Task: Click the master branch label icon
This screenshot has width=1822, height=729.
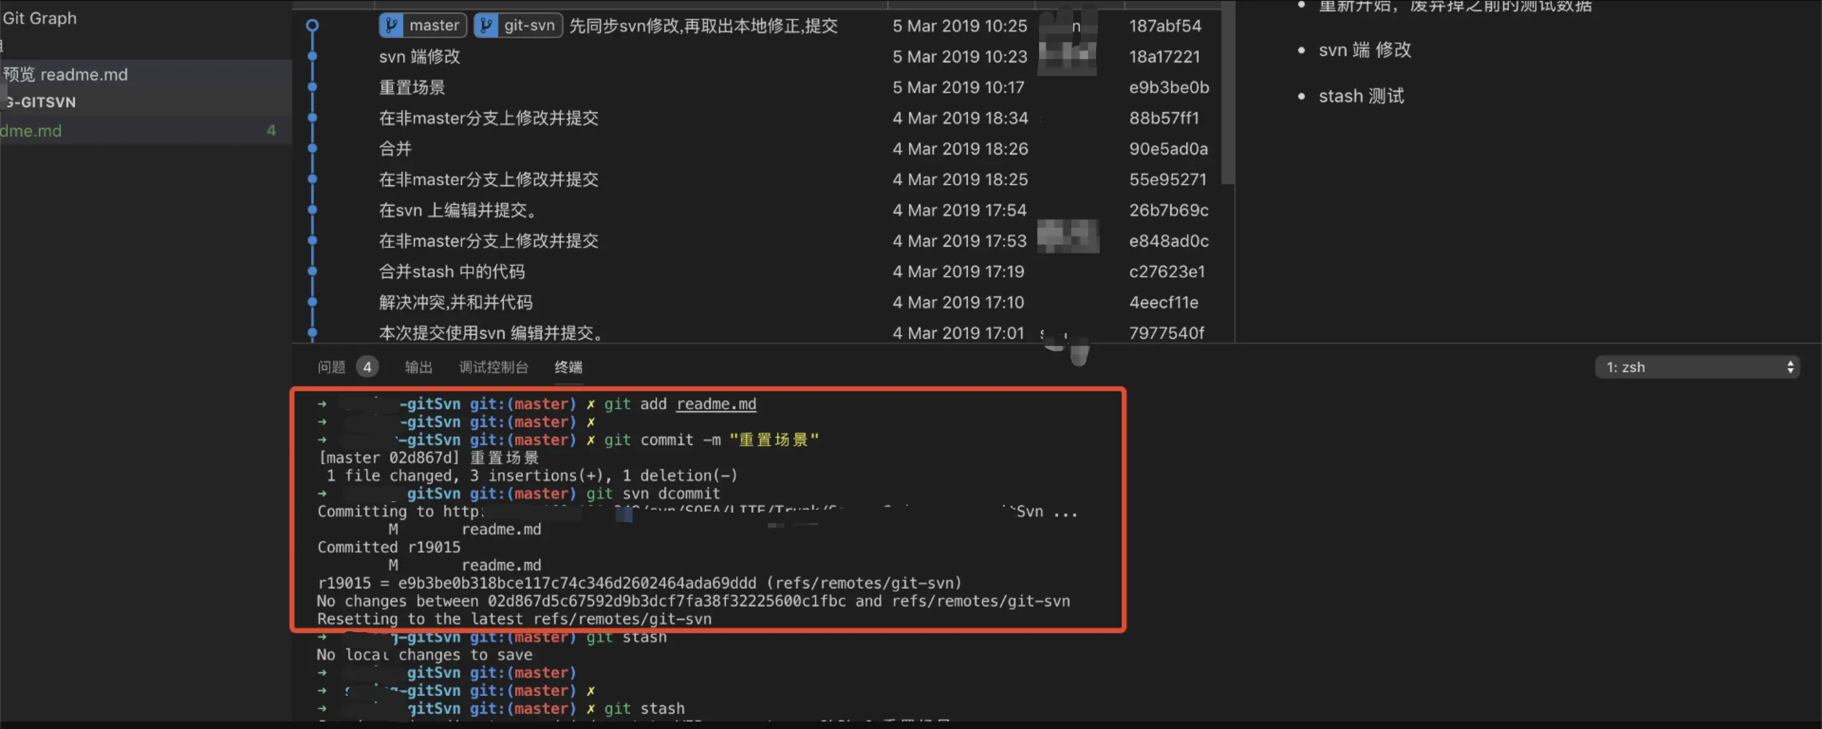Action: [x=392, y=25]
